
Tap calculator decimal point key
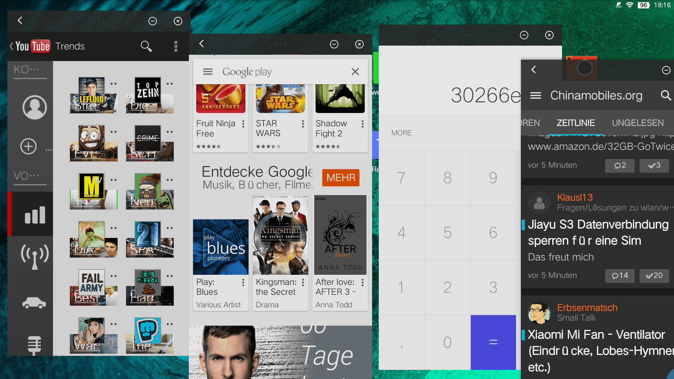(x=402, y=342)
